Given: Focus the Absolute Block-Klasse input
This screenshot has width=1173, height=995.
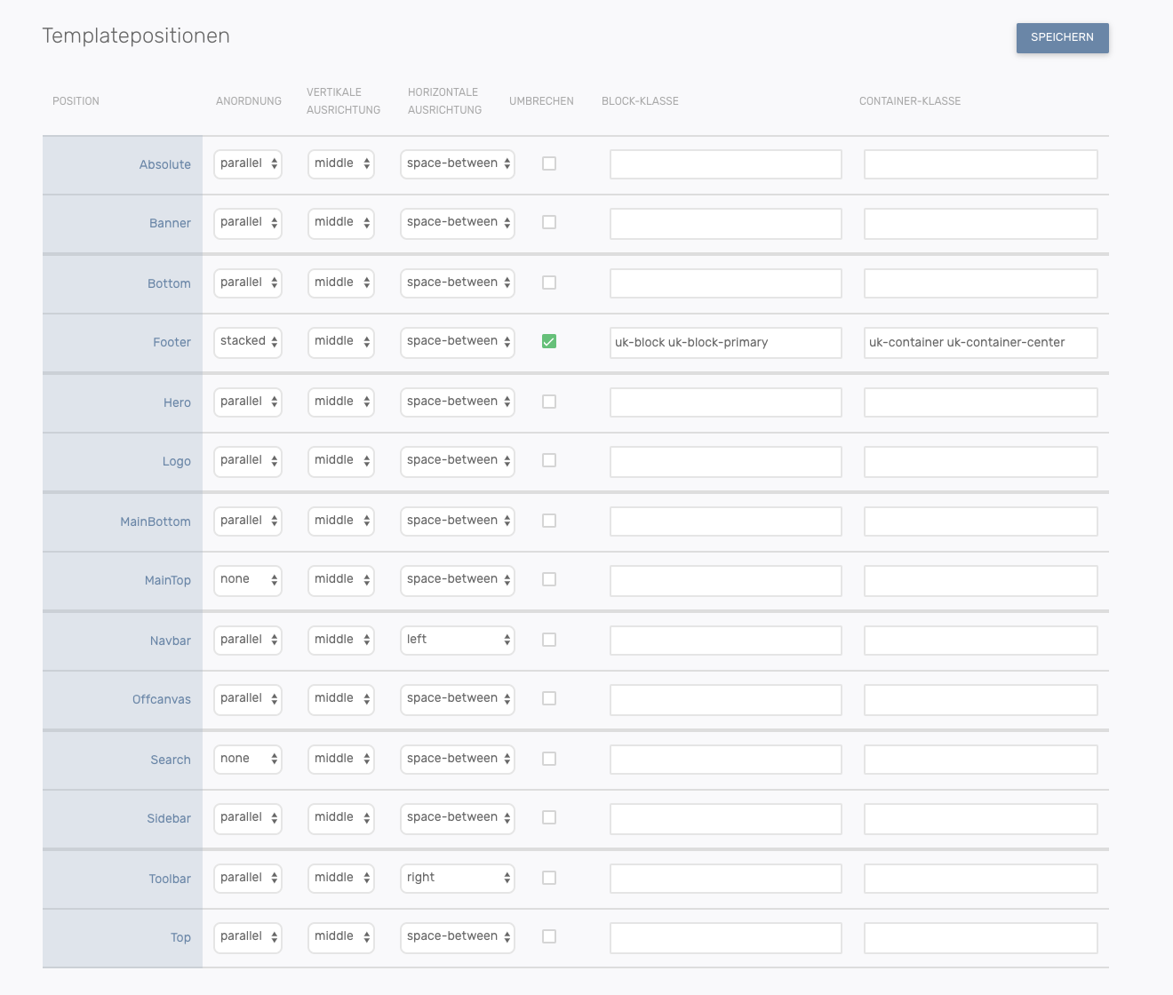Looking at the screenshot, I should (725, 164).
